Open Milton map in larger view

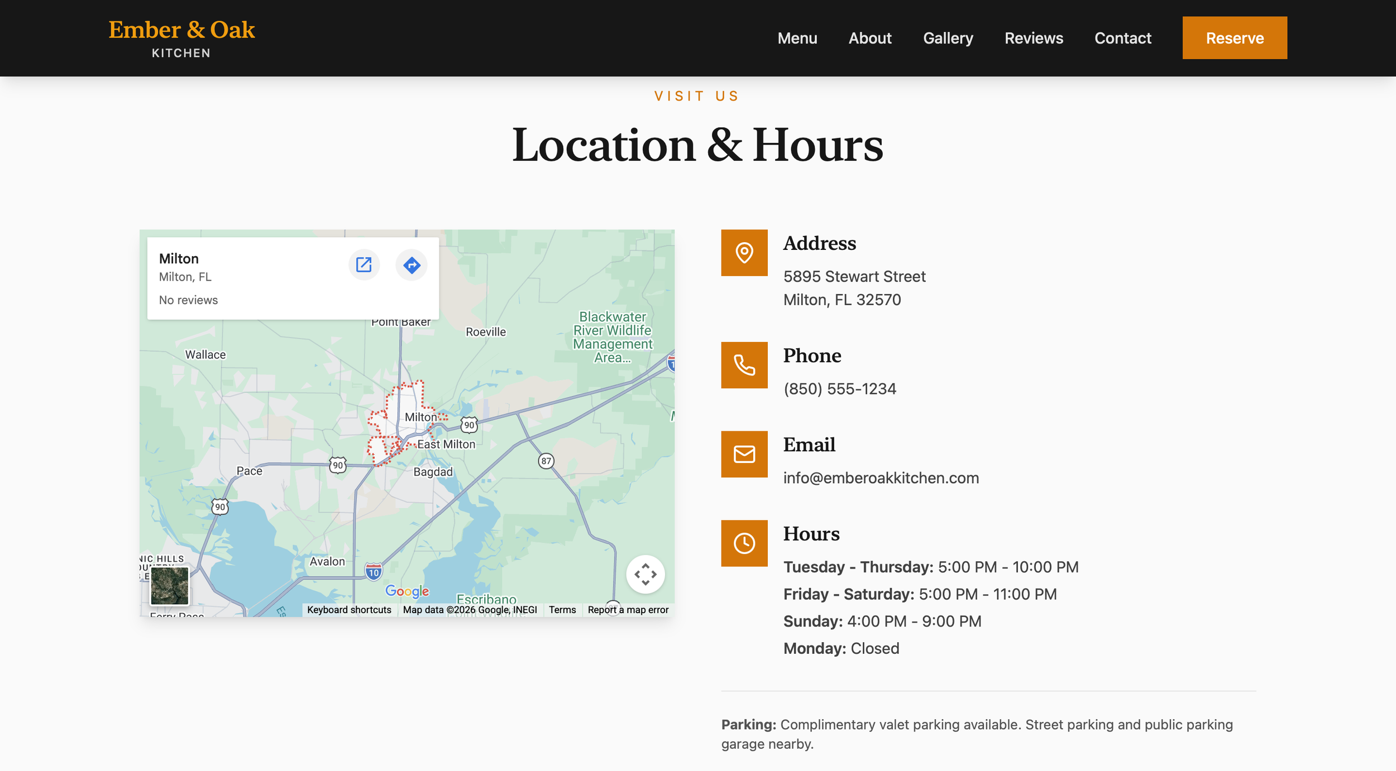(x=364, y=264)
